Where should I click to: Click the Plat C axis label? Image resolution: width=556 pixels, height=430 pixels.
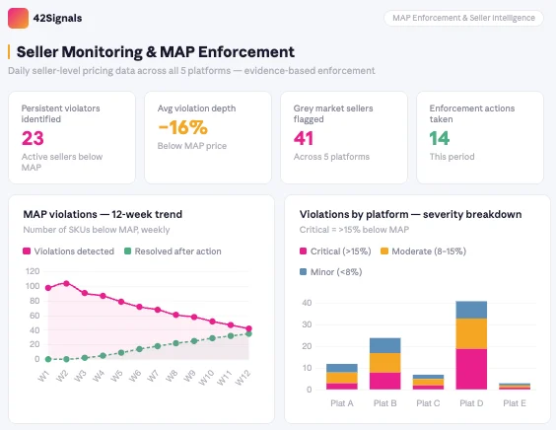pos(428,403)
